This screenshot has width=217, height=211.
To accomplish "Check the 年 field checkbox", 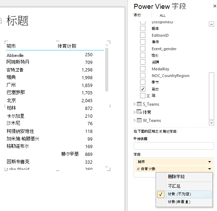I will (x=143, y=95).
